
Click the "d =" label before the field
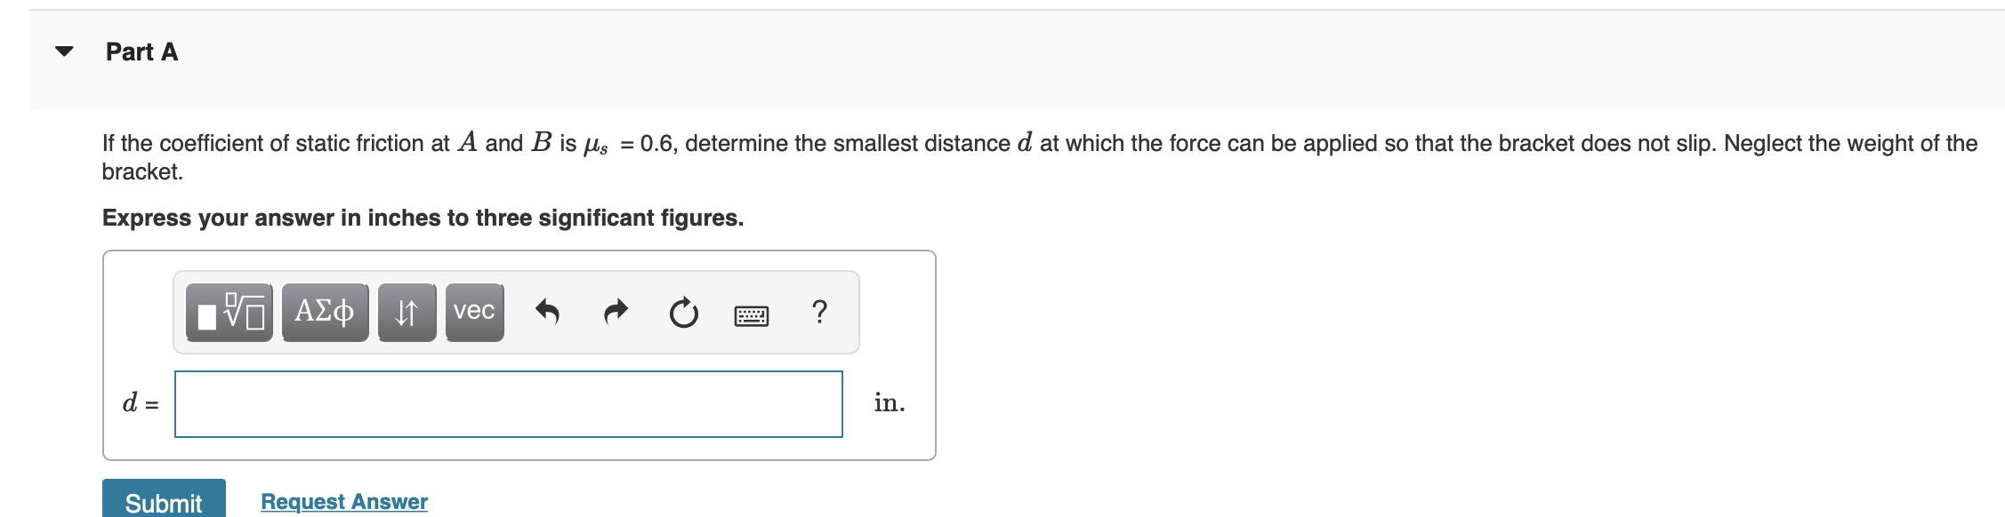(x=141, y=403)
